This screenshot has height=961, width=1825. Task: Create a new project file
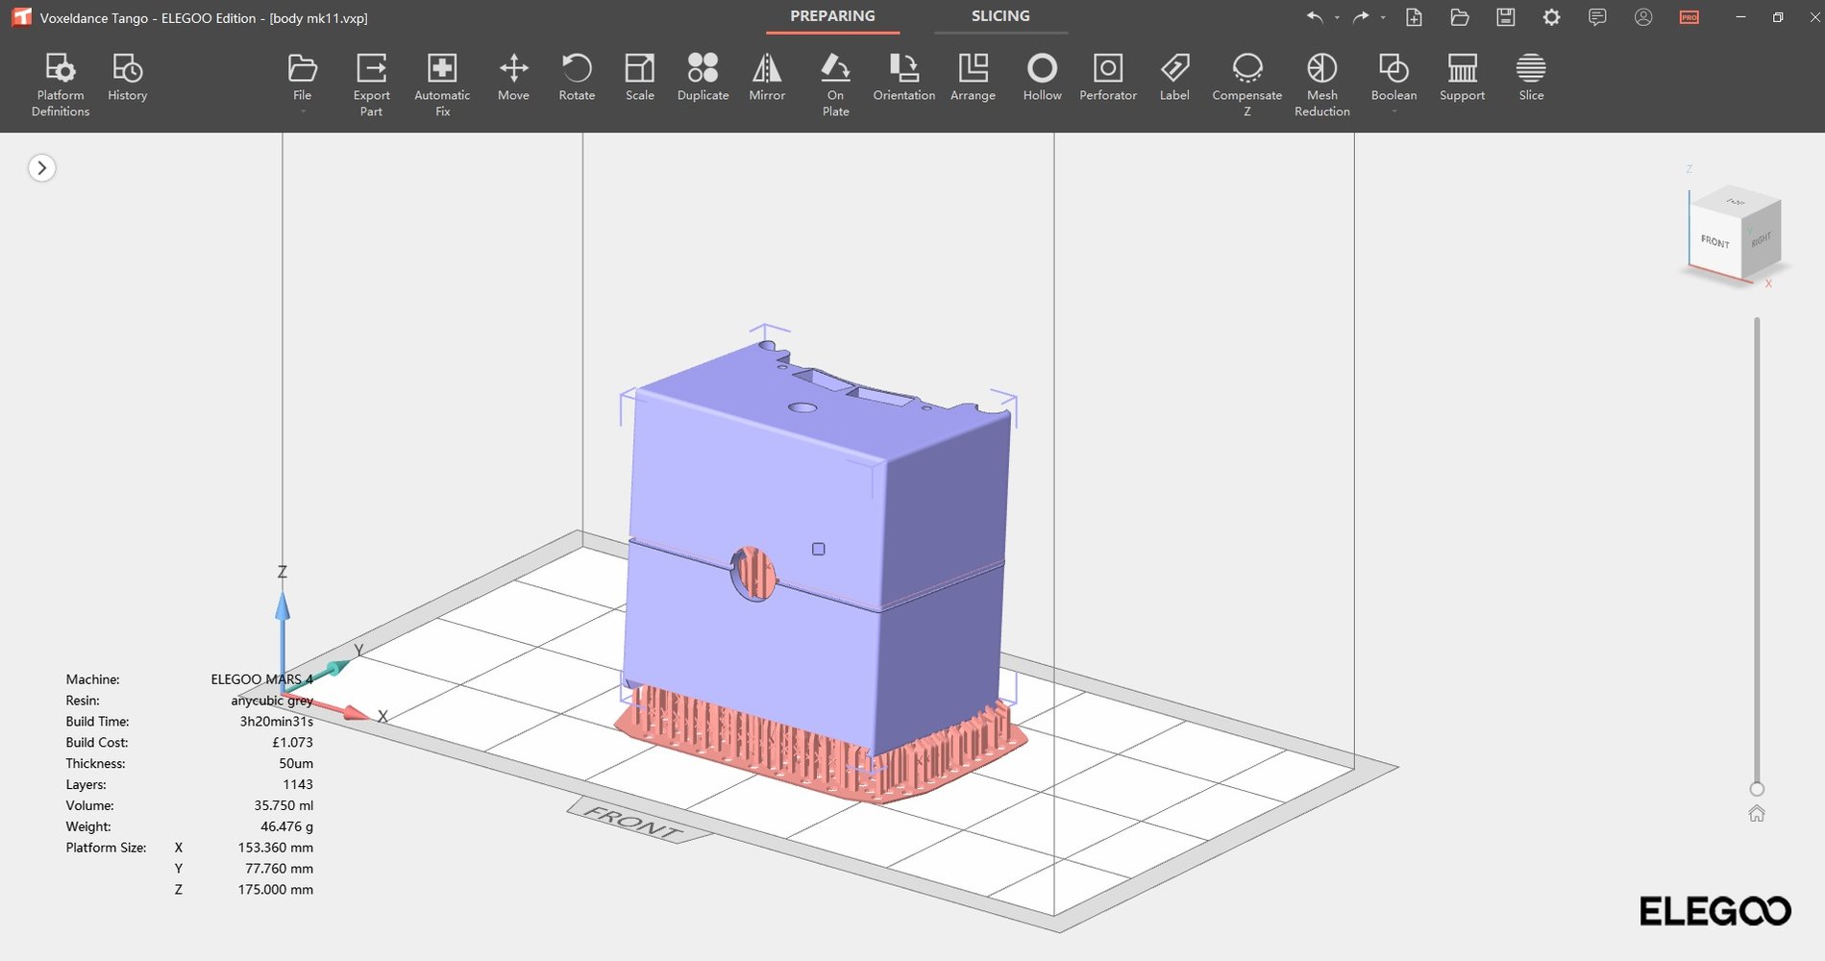click(x=1414, y=17)
